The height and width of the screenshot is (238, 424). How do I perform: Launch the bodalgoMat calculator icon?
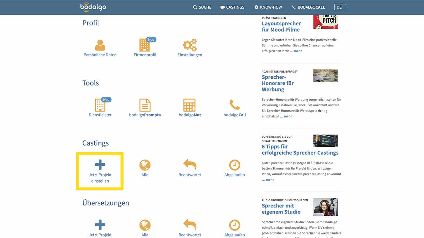click(x=189, y=105)
